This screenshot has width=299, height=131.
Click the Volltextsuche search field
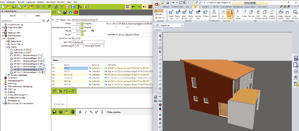tap(21, 21)
